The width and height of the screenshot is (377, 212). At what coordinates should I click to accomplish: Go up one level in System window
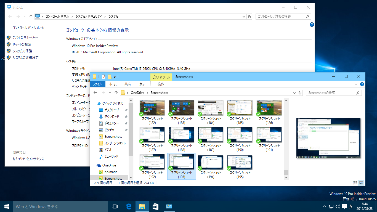click(x=31, y=17)
